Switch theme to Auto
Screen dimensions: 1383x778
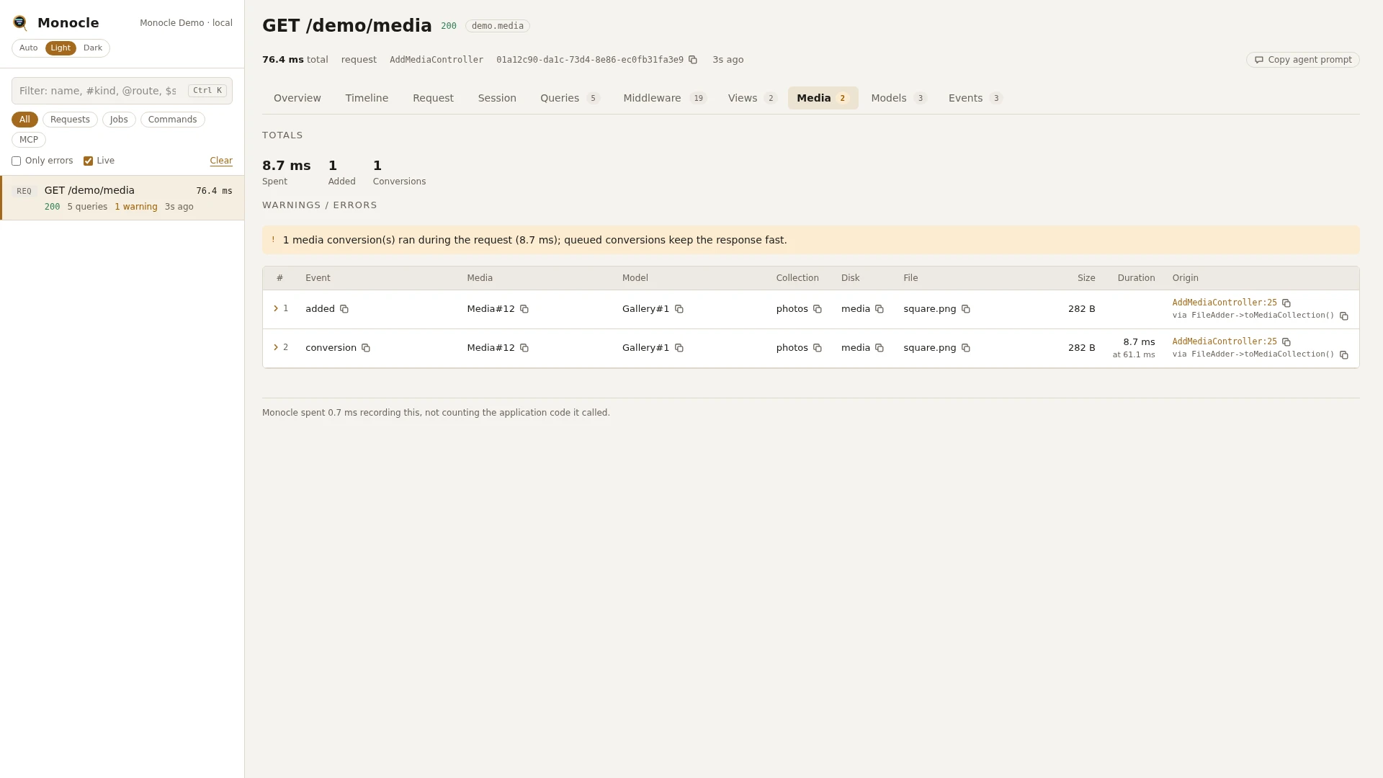(x=29, y=48)
